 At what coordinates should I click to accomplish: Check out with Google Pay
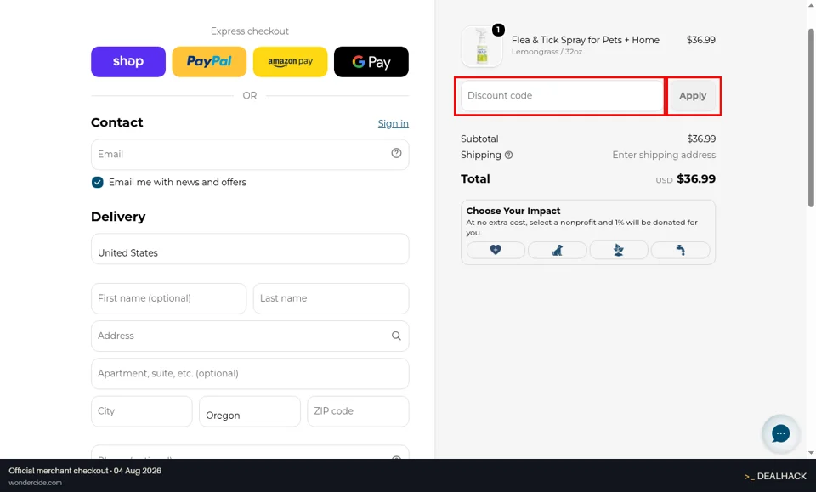point(371,62)
